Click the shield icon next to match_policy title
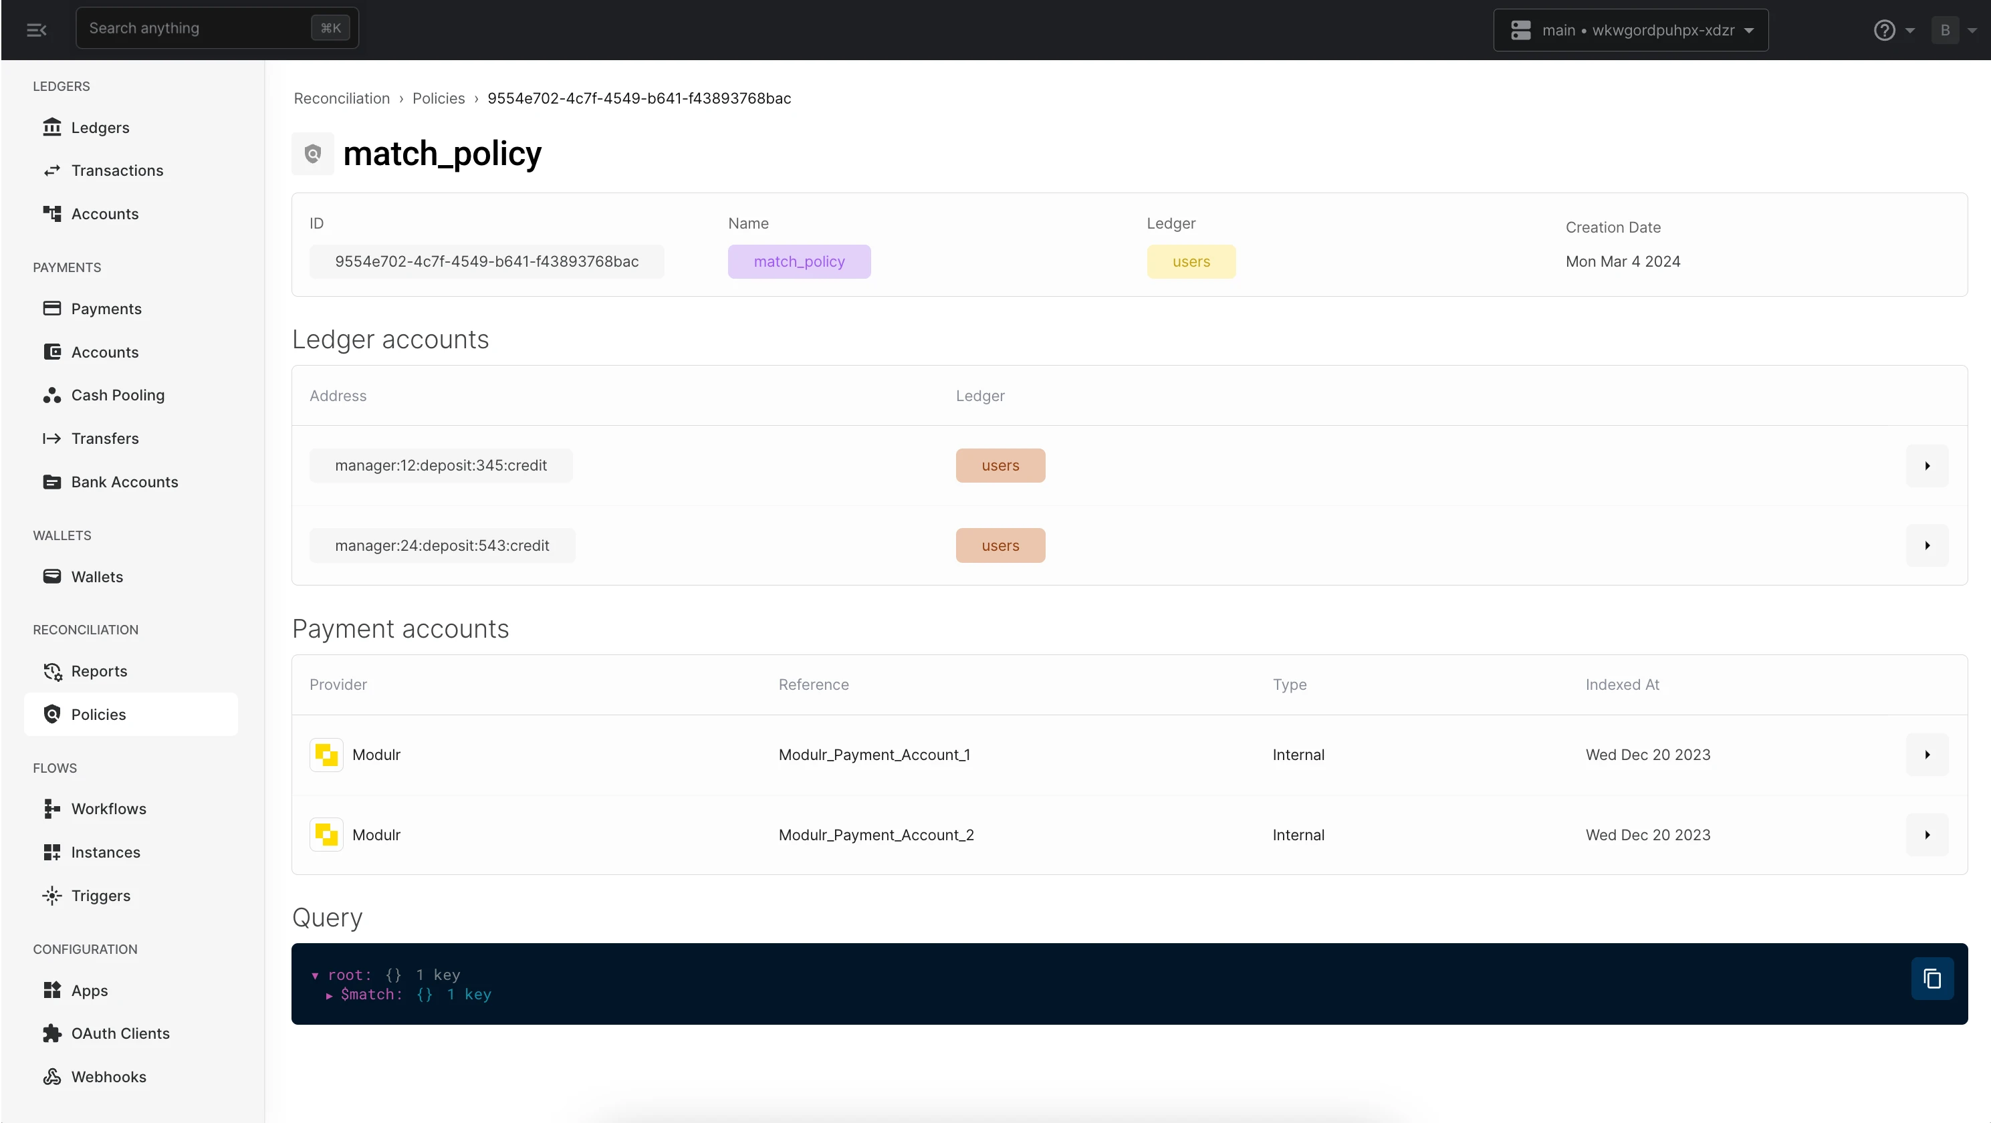 (x=312, y=154)
